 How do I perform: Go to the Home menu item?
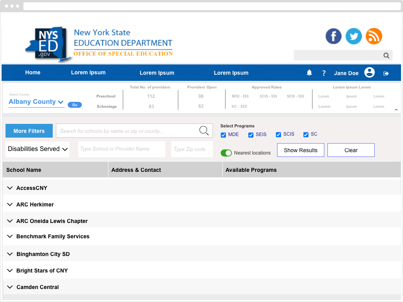[33, 73]
